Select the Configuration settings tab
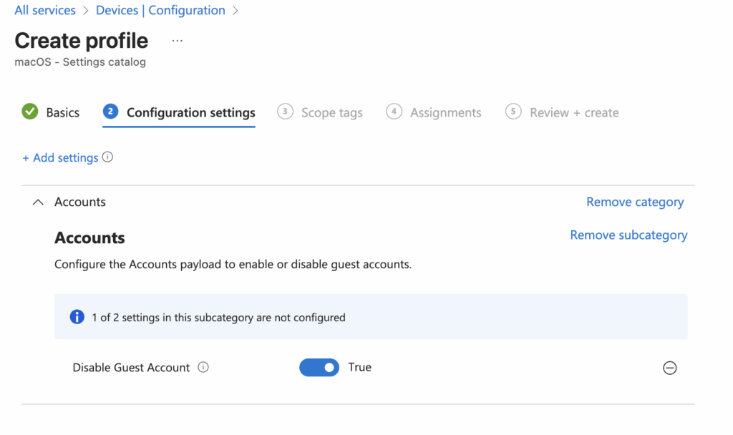 (190, 113)
